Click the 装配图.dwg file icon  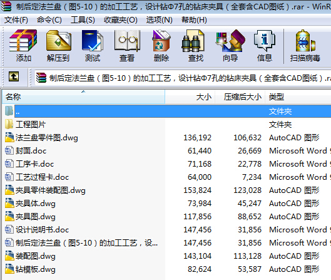point(9,256)
